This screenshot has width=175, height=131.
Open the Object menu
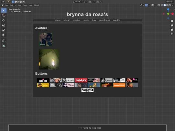(36, 5)
